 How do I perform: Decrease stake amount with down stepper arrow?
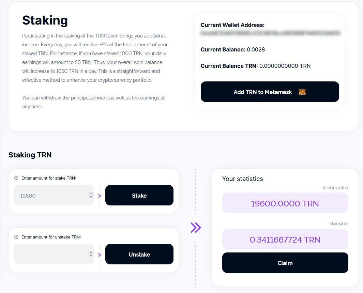coord(91,197)
